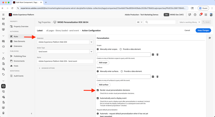Open the hamburger navigation menu
215x117 pixels.
tap(3, 15)
